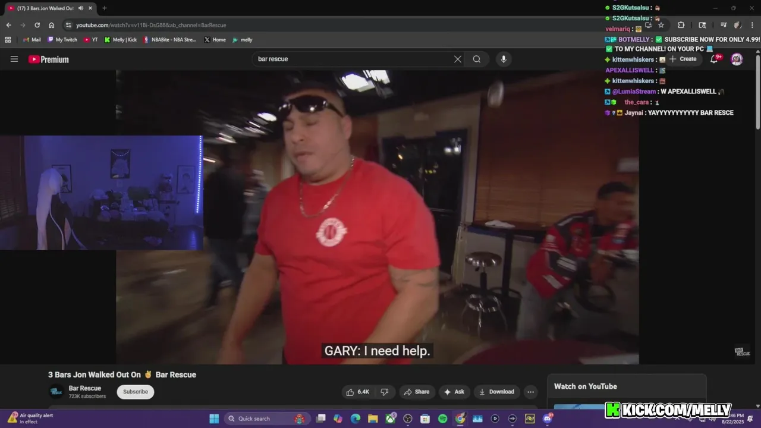Open the Bar Rescue channel name link
Viewport: 761px width, 428px height.
point(85,388)
